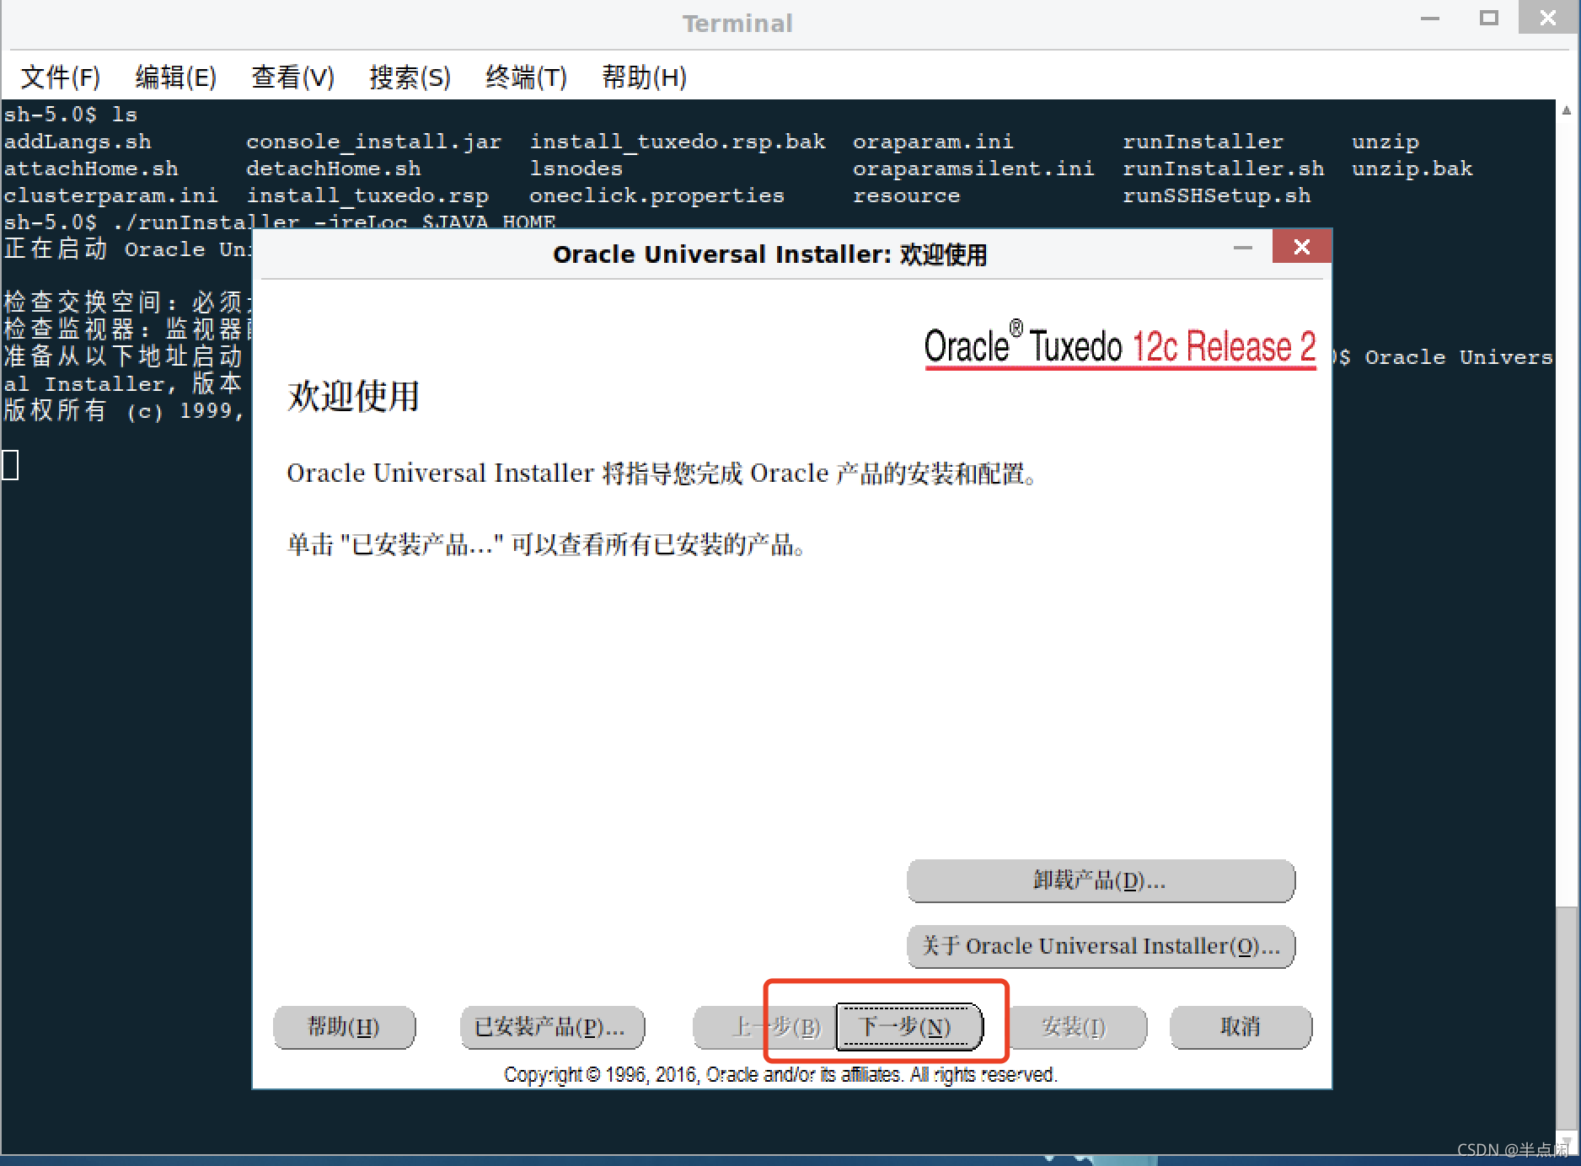The image size is (1581, 1166).
Task: Click oraparam.ini in terminal listing
Action: [x=933, y=142]
